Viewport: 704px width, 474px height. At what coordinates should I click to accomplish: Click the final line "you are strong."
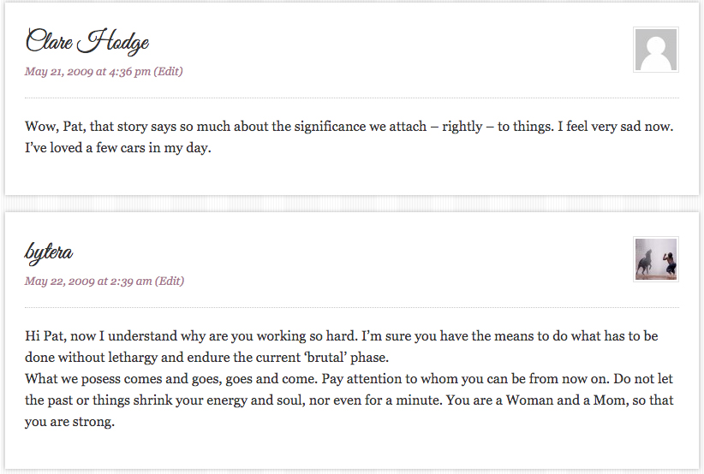tap(69, 422)
